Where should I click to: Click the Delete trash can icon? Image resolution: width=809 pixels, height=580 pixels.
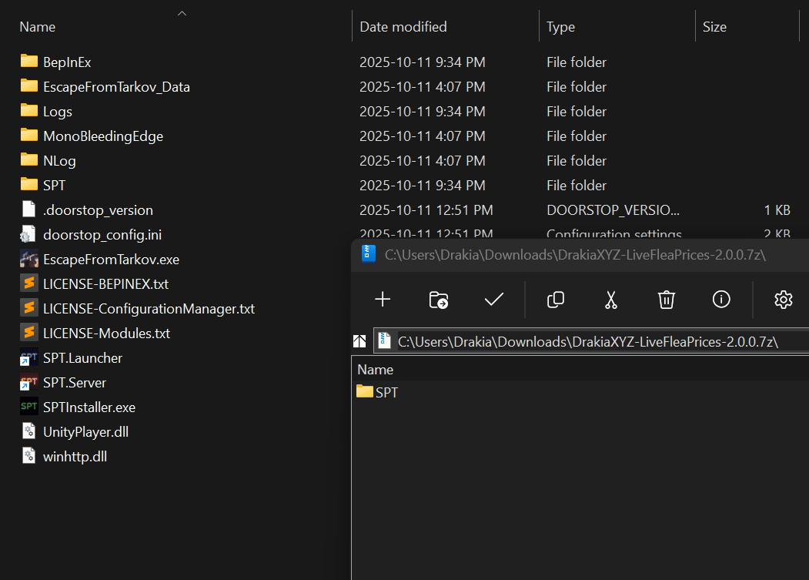pos(666,300)
